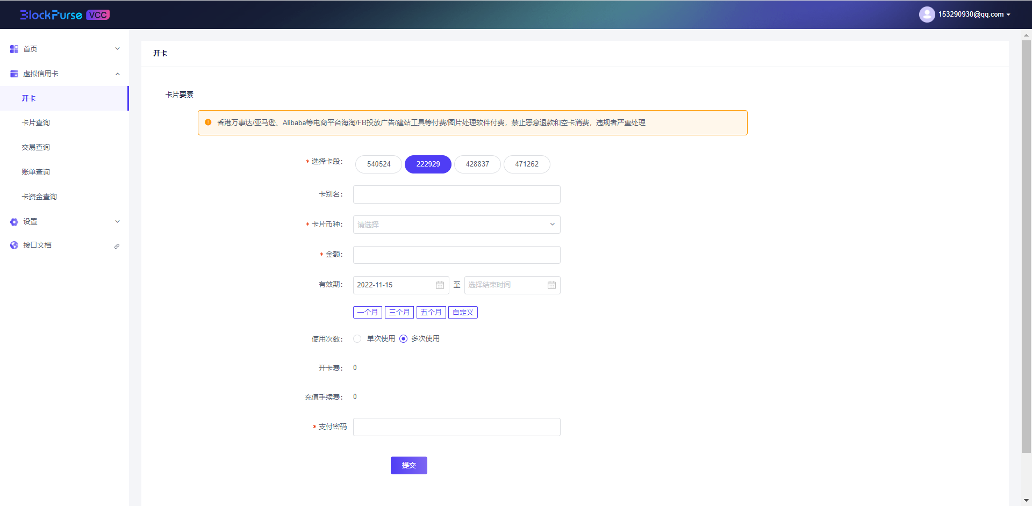The image size is (1032, 506).
Task: Select the 开卡 menu item
Action: pyautogui.click(x=64, y=98)
